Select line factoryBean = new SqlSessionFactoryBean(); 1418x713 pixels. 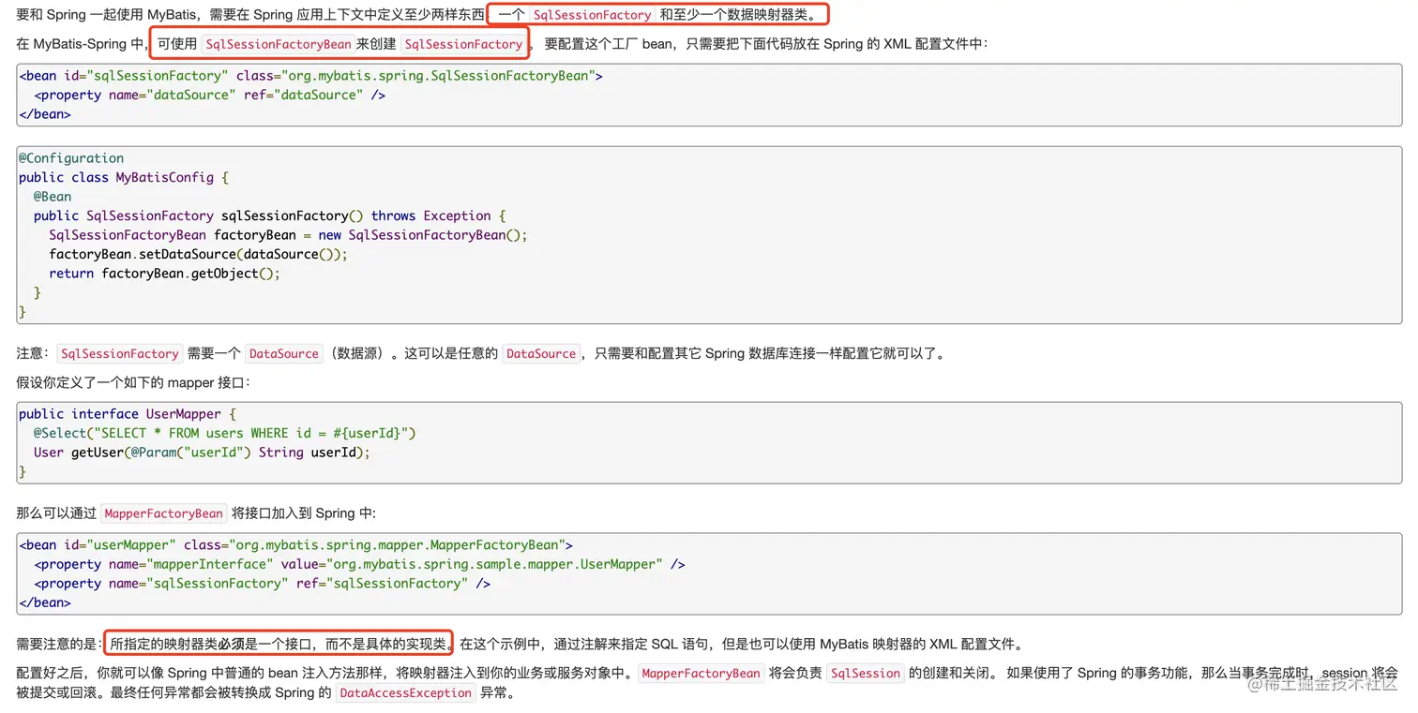pos(289,235)
